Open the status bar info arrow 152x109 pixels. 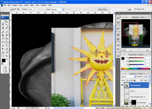click(x=46, y=108)
